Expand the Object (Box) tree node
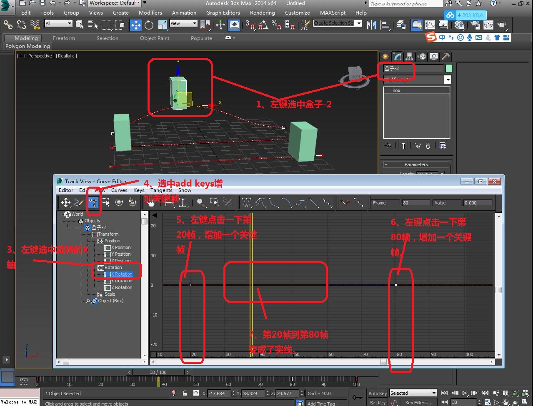Image resolution: width=533 pixels, height=406 pixels. (88, 301)
